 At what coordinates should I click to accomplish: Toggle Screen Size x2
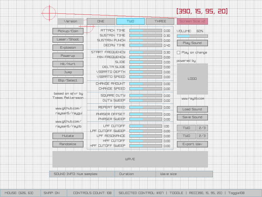192,21
